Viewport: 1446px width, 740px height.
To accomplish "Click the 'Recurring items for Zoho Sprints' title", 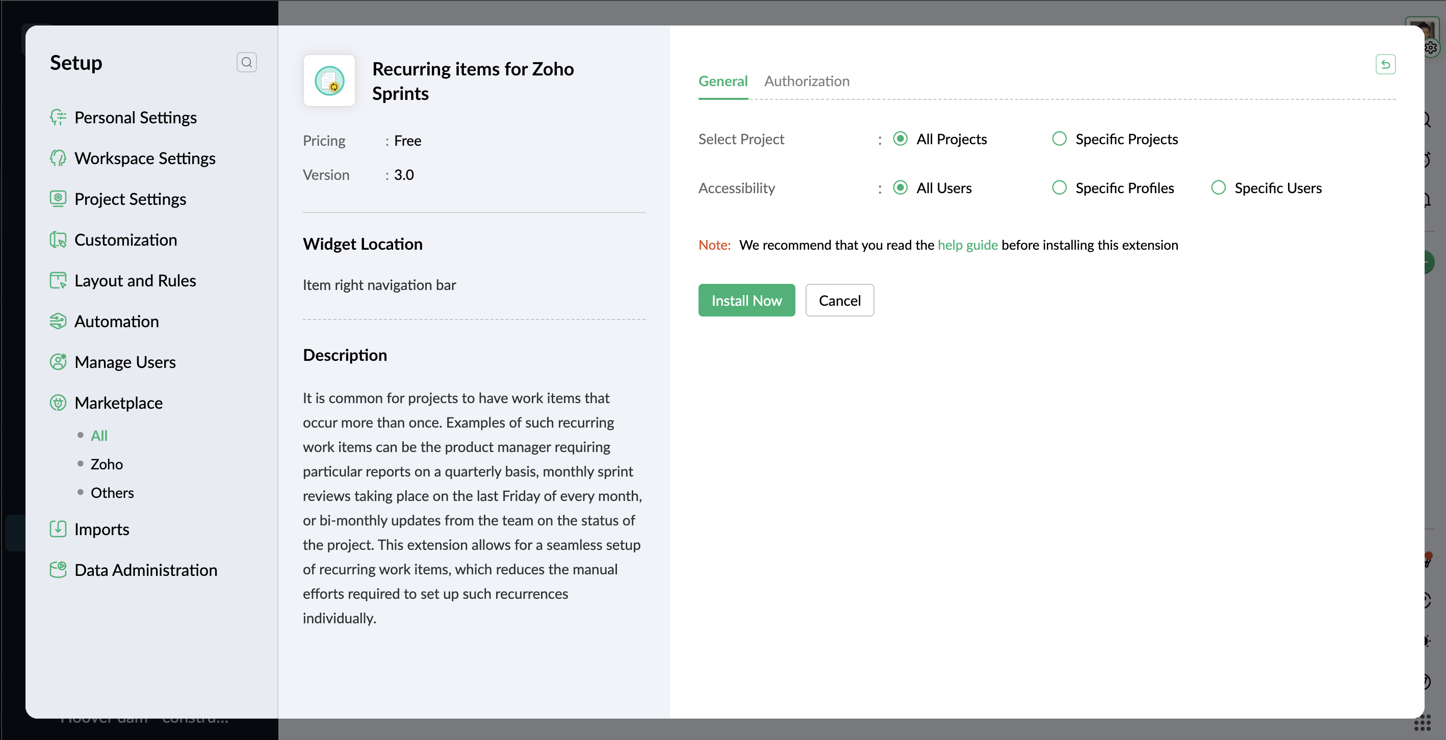I will pyautogui.click(x=473, y=81).
